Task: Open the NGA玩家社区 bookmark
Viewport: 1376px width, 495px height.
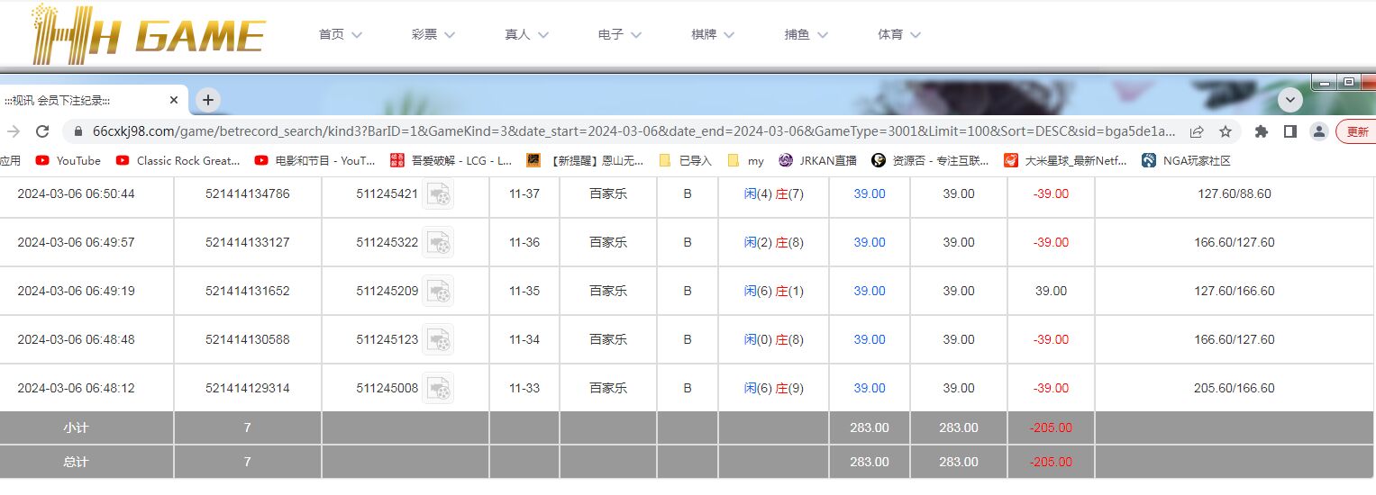Action: (1187, 160)
